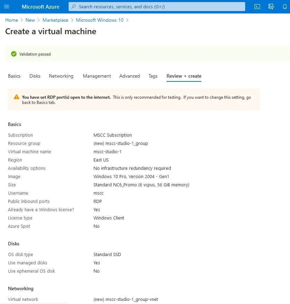This screenshot has width=290, height=304.
Task: Click '(new) mscc-studio-1_group-vnet' virtual network value
Action: coord(126,300)
